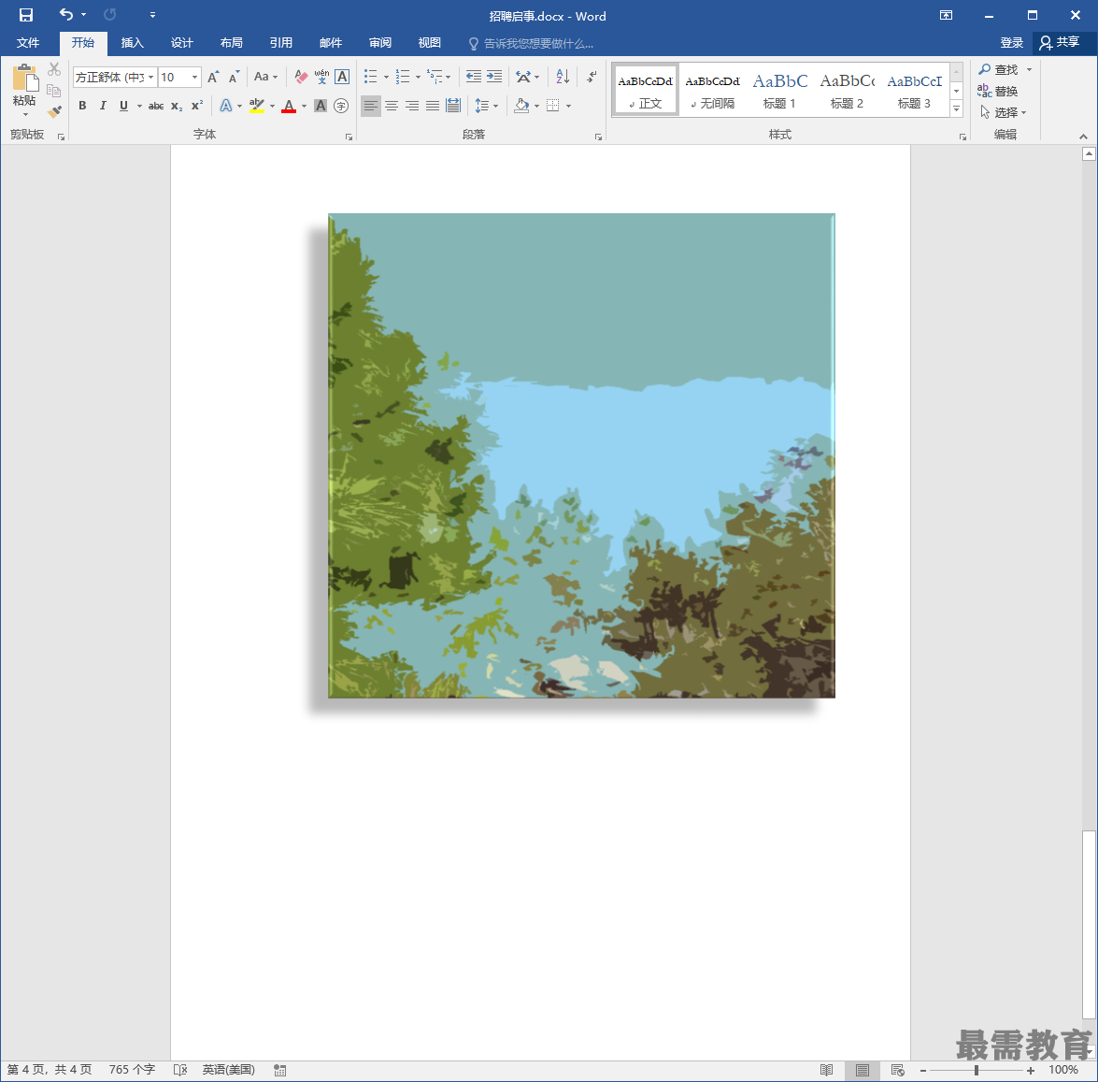Decrease font size with shrink icon
The height and width of the screenshot is (1082, 1098).
pyautogui.click(x=235, y=77)
